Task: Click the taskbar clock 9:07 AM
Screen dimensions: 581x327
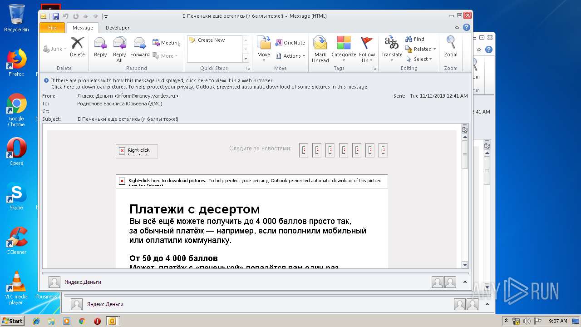Action: coord(558,321)
